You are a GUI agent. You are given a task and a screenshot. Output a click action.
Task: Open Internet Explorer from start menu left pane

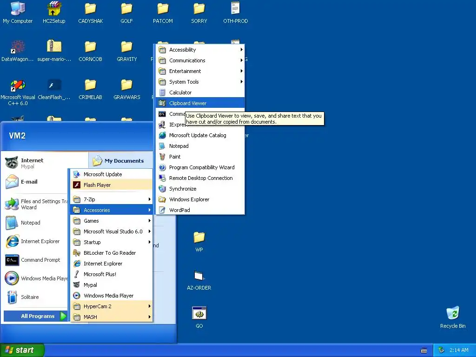pyautogui.click(x=35, y=241)
